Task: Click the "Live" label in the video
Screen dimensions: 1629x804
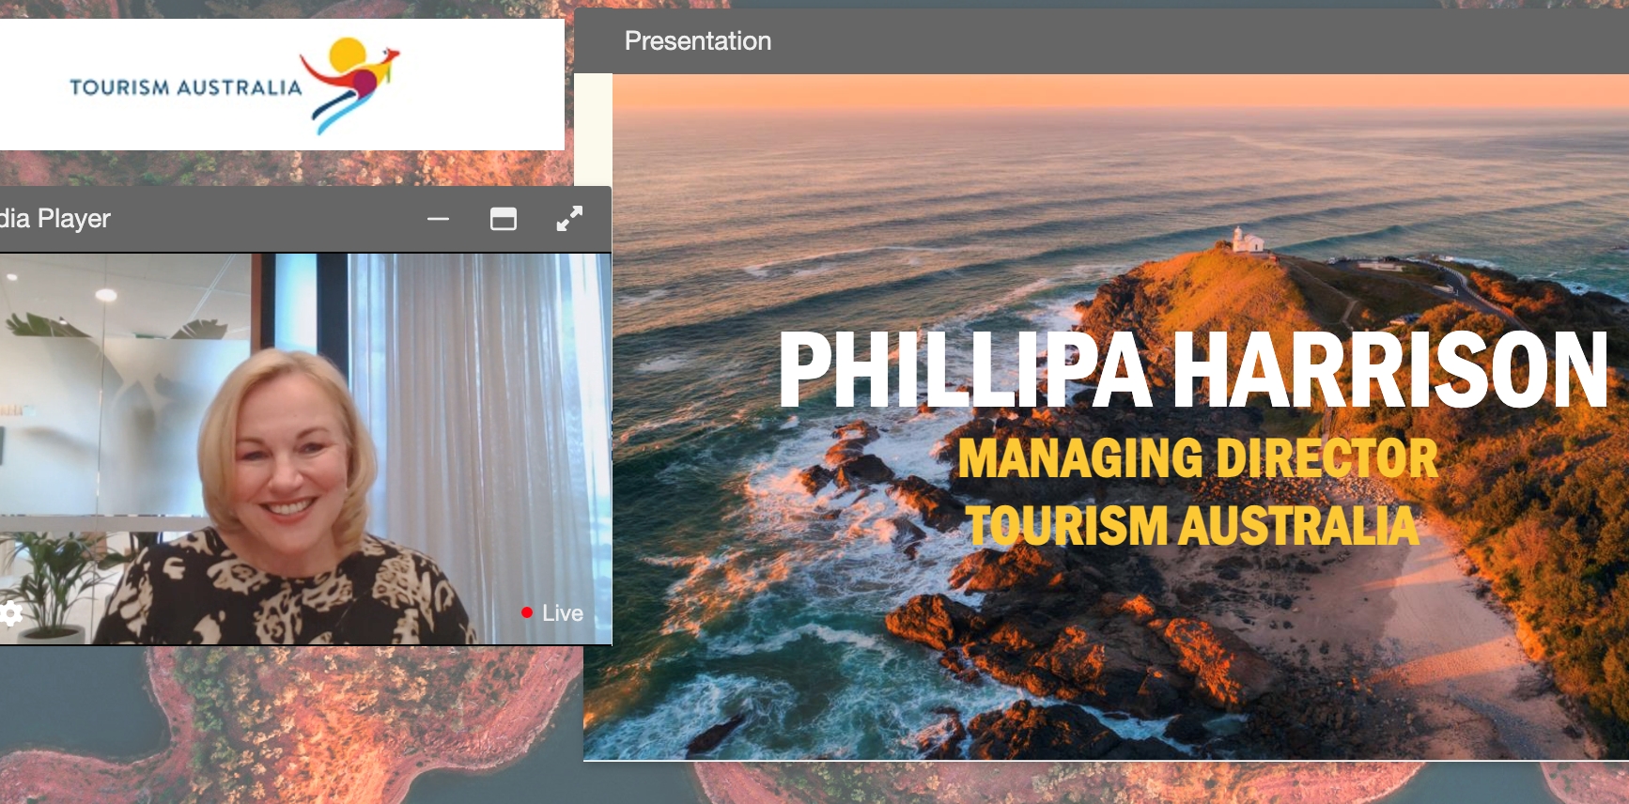Action: click(562, 613)
